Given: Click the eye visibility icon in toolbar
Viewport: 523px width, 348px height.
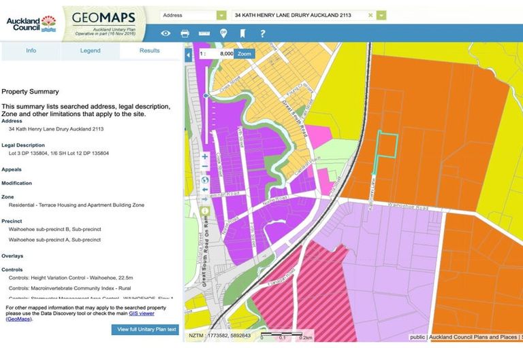Looking at the screenshot, I should tap(165, 33).
